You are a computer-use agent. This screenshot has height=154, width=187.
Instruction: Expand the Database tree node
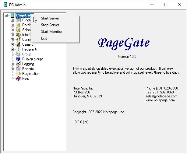pos(12,25)
